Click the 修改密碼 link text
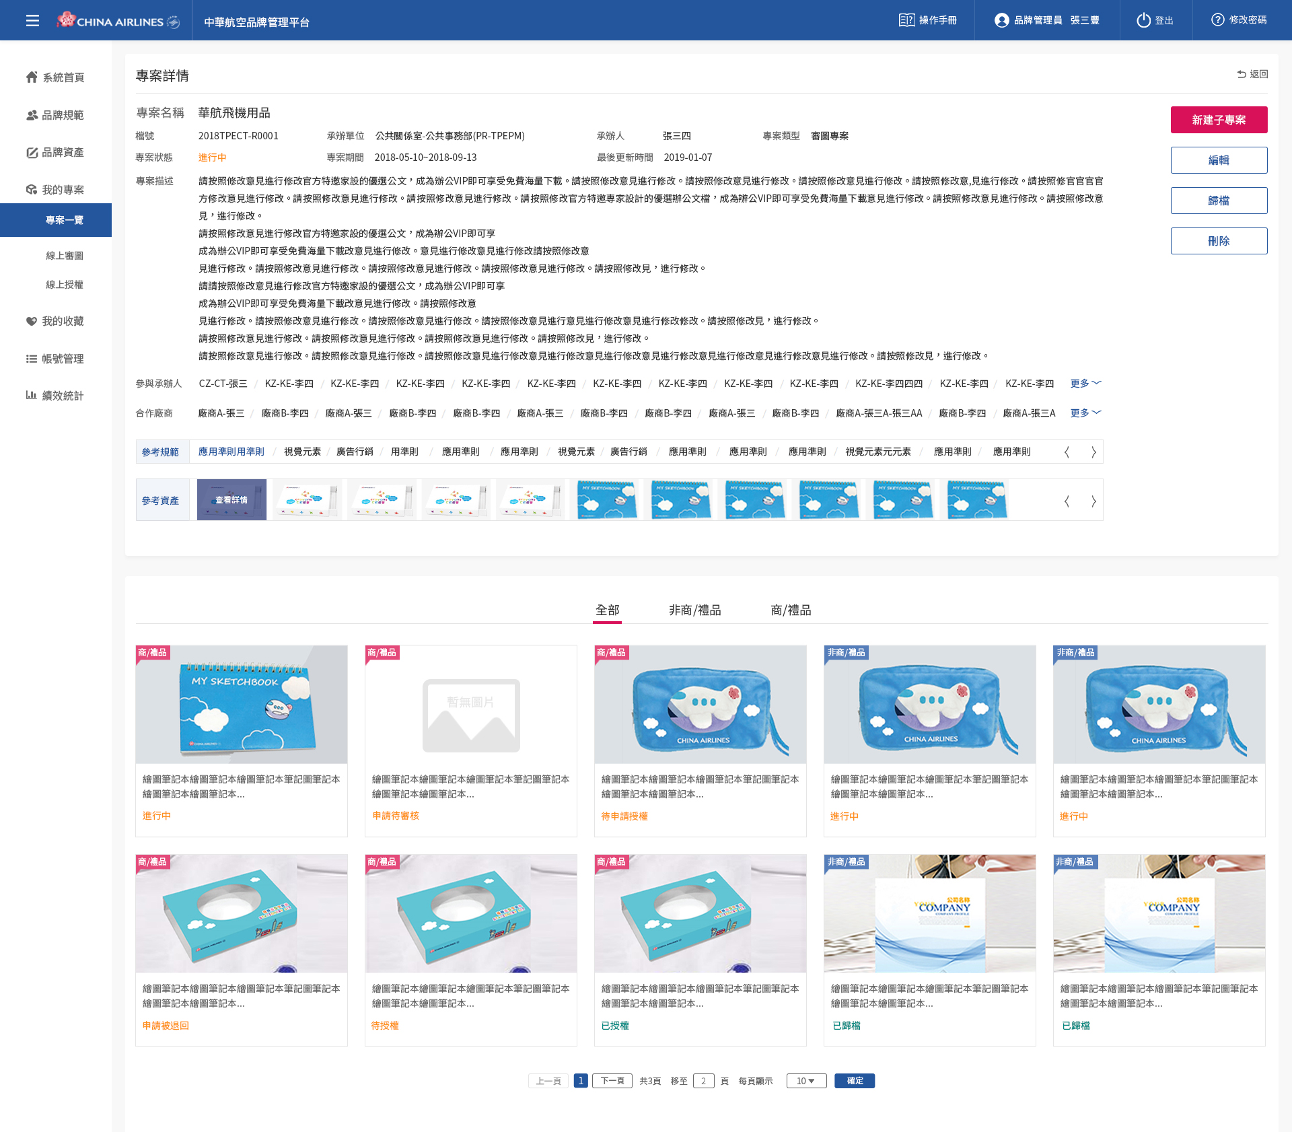 [x=1248, y=20]
